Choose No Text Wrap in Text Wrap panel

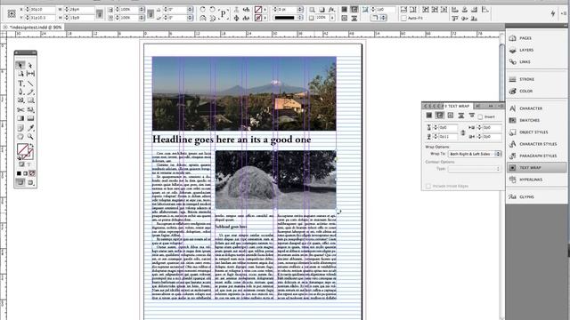(x=429, y=116)
